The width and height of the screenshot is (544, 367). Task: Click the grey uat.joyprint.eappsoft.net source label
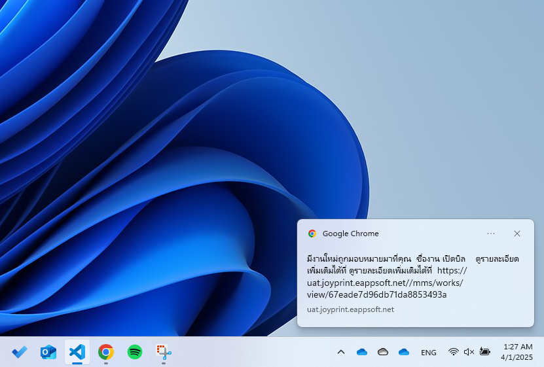pos(350,309)
